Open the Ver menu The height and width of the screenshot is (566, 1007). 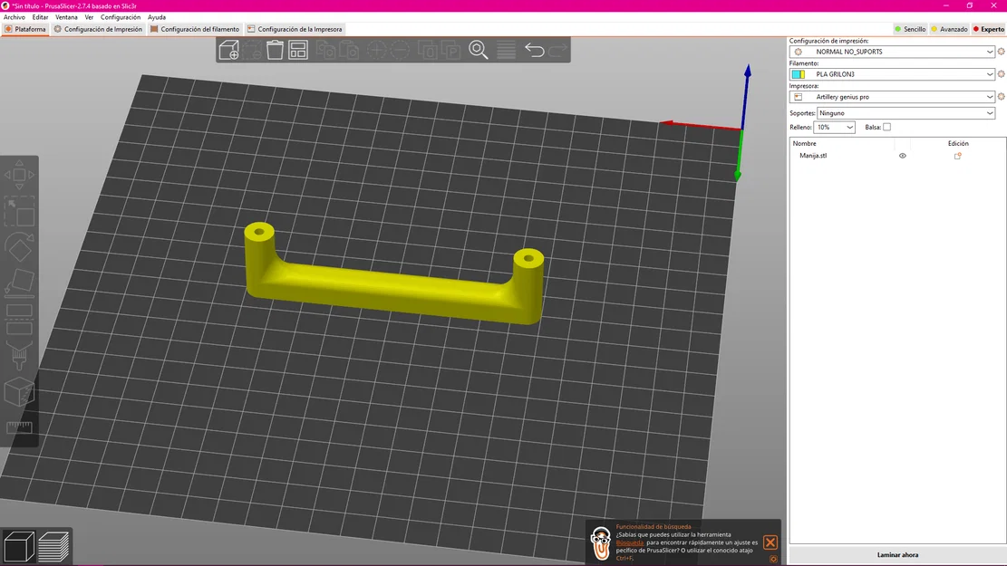click(89, 17)
